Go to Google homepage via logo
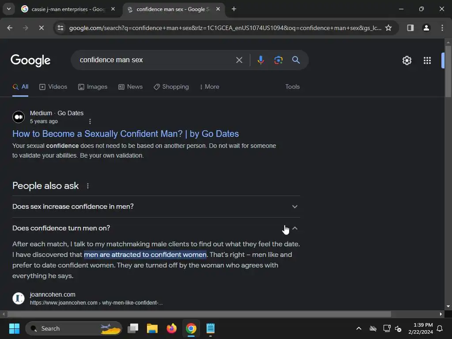This screenshot has width=452, height=339. [x=30, y=60]
